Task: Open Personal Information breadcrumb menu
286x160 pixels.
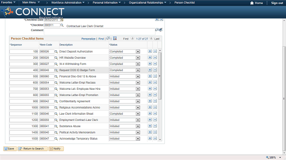Action: click(x=107, y=3)
